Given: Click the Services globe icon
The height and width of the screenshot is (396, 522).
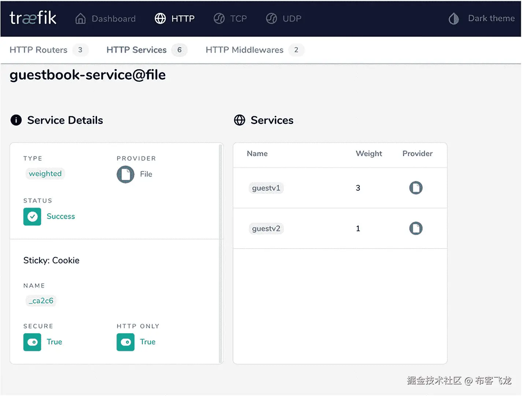Looking at the screenshot, I should [x=240, y=120].
